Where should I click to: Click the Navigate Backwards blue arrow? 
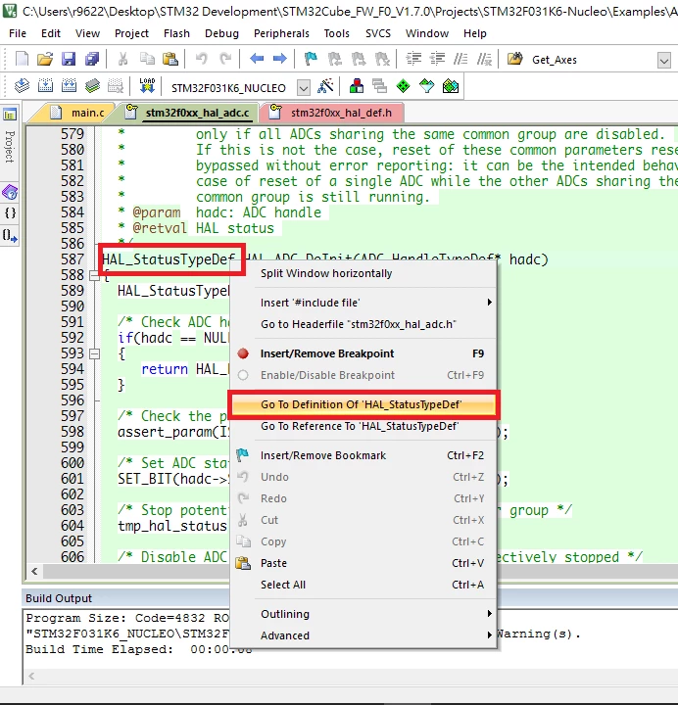pyautogui.click(x=257, y=59)
